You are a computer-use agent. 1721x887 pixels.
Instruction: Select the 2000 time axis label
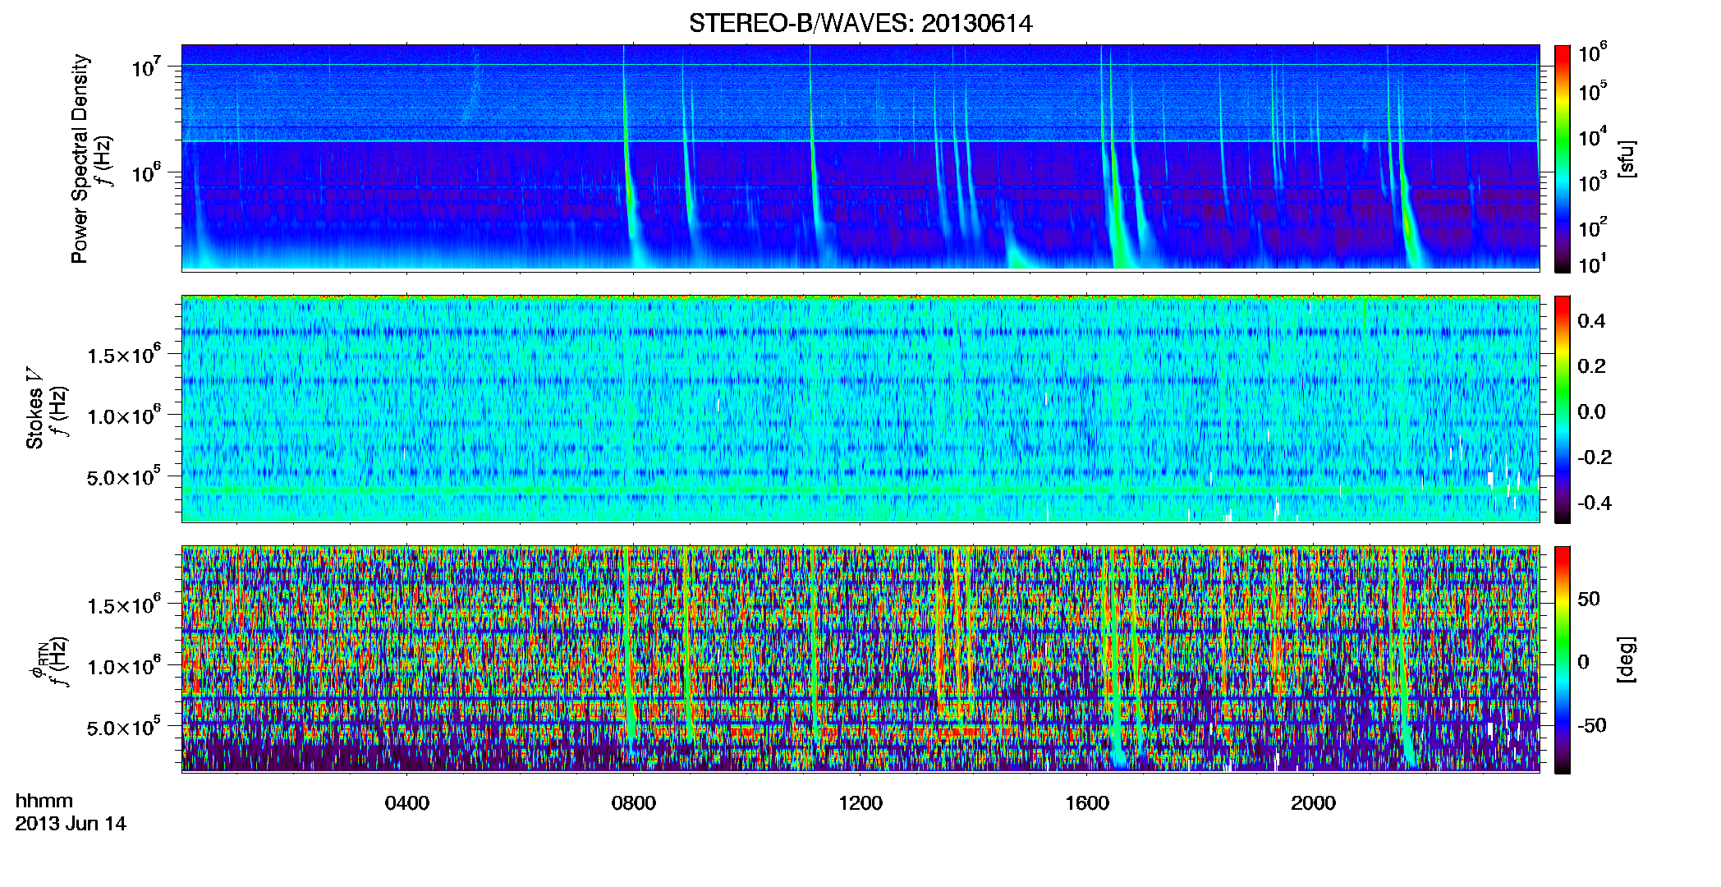pyautogui.click(x=1314, y=803)
